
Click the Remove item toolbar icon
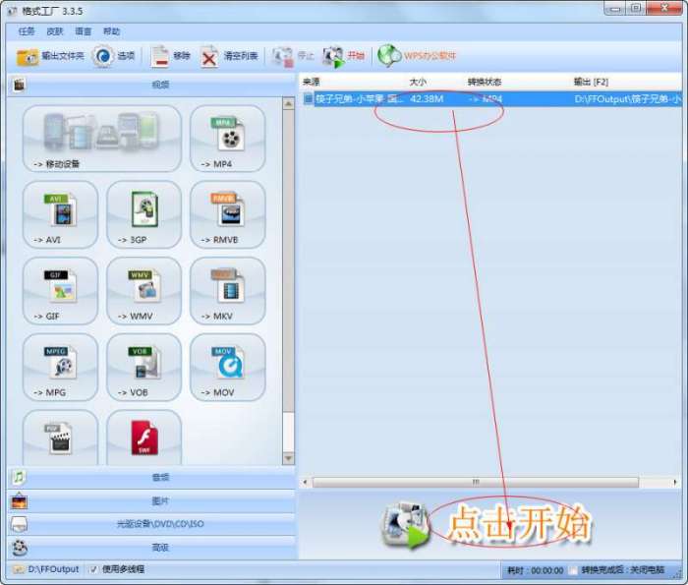pos(159,57)
